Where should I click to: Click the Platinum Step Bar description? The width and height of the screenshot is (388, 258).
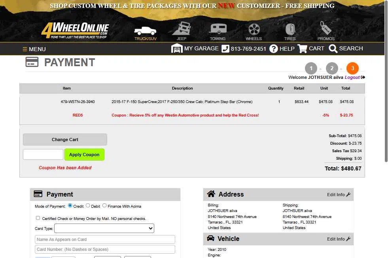pos(182,102)
